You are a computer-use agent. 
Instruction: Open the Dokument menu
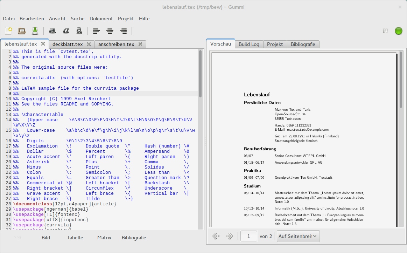tap(101, 19)
